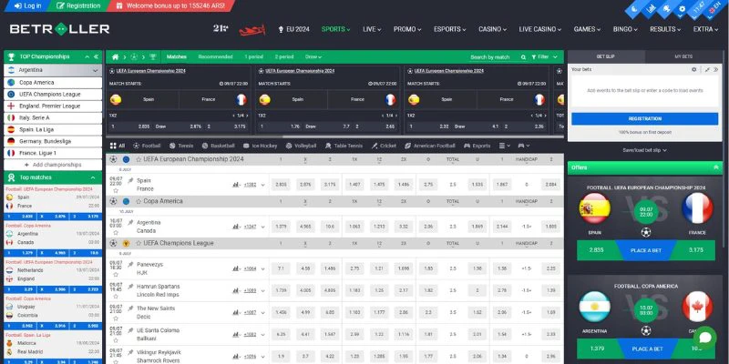Select the Tennis sport filter

click(181, 146)
